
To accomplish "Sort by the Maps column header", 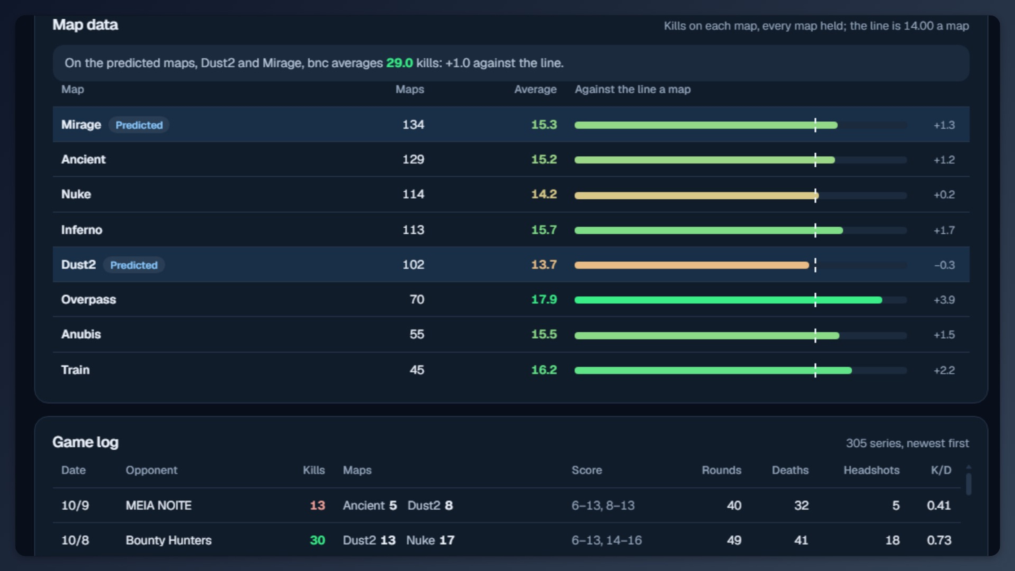I will (410, 89).
